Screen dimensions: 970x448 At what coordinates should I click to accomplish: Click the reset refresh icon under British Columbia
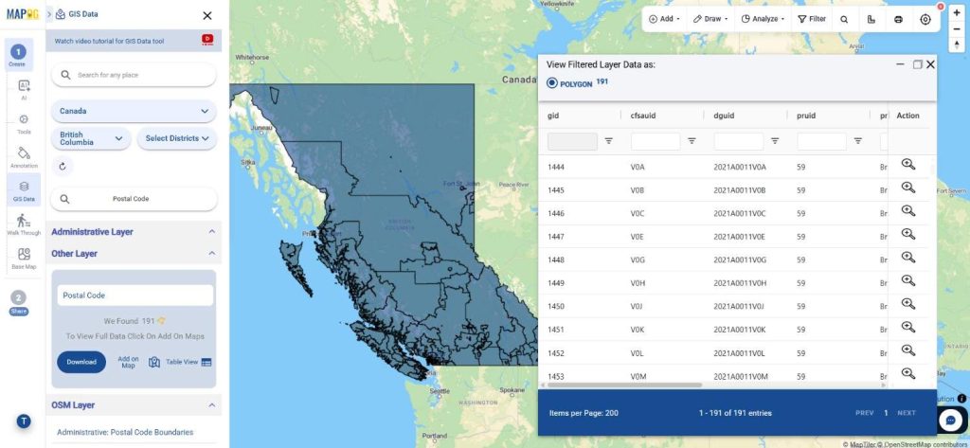coord(62,167)
